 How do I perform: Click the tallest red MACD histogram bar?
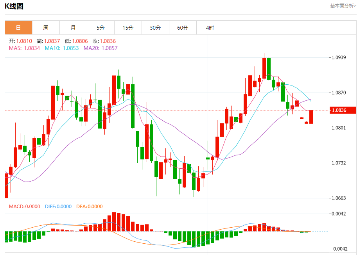tap(114, 221)
